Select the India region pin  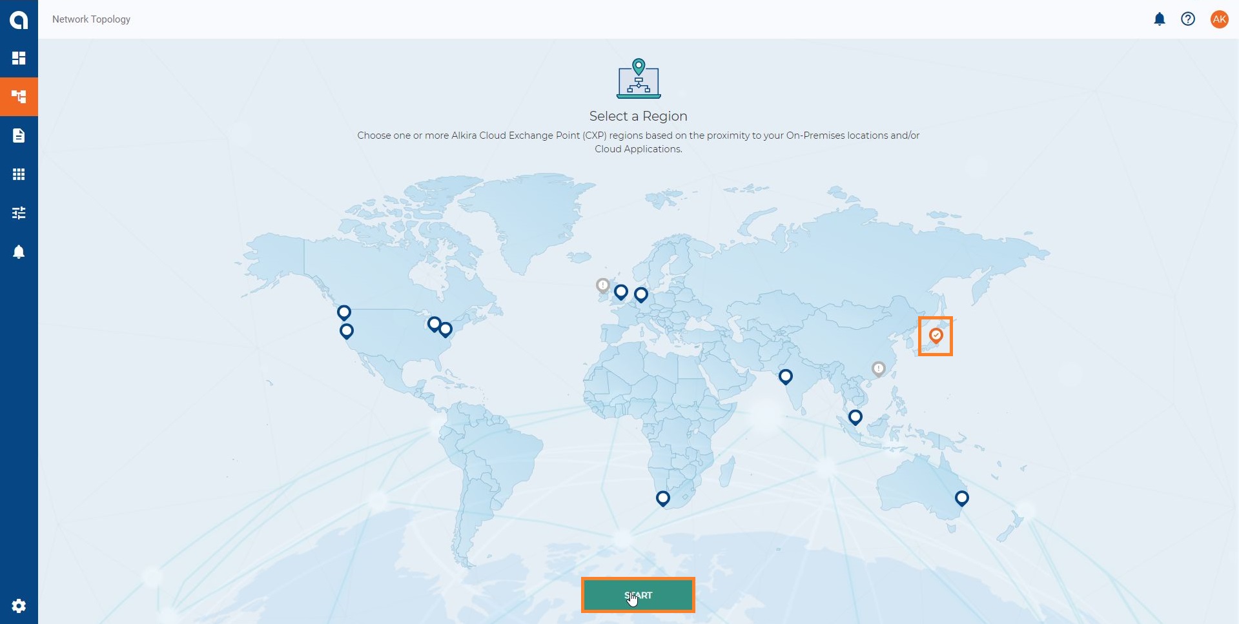pos(785,376)
